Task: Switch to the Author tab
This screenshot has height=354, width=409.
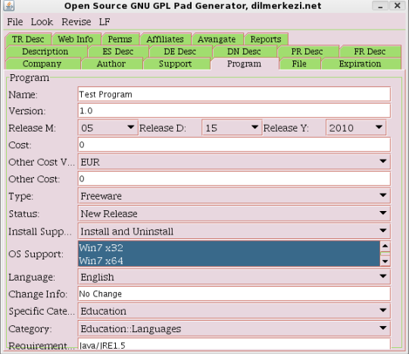Action: pyautogui.click(x=111, y=64)
